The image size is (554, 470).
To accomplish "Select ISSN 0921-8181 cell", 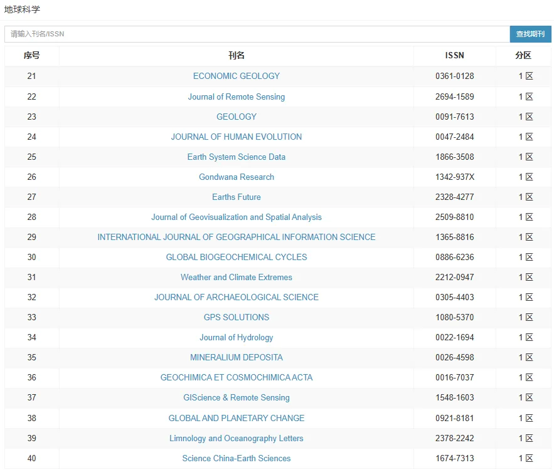I will click(x=455, y=418).
